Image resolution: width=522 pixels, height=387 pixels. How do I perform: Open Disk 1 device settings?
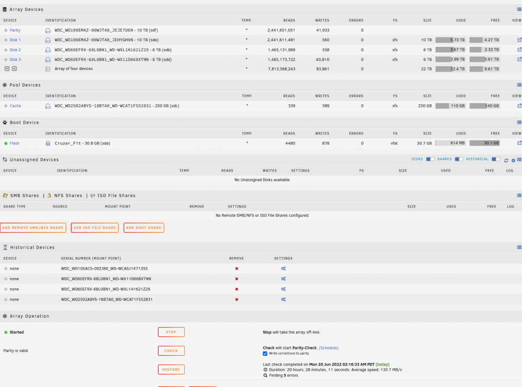tap(15, 40)
